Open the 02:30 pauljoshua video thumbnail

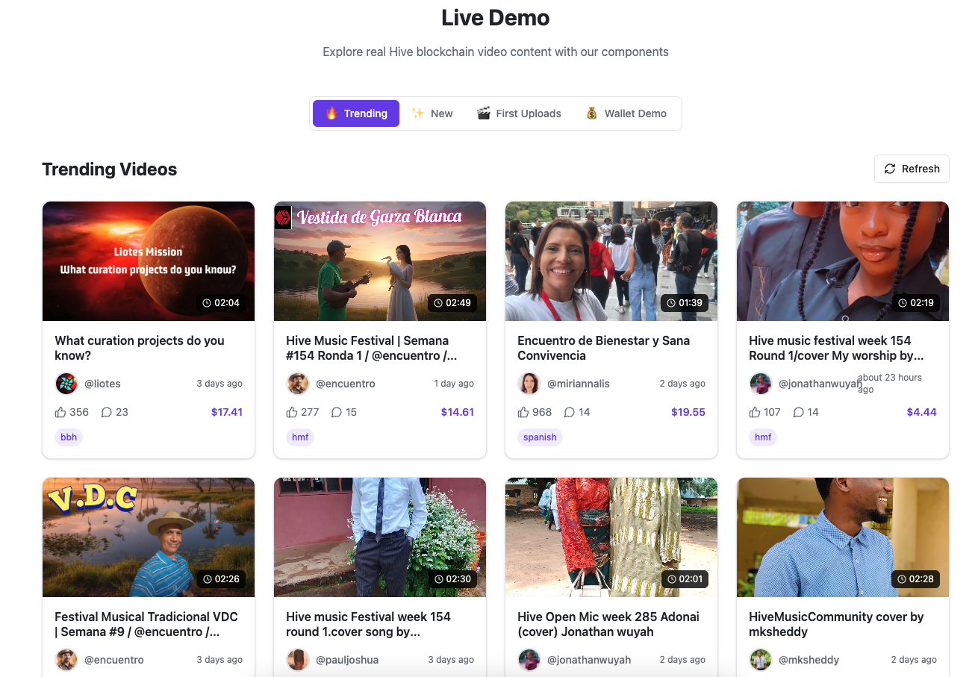coord(380,537)
